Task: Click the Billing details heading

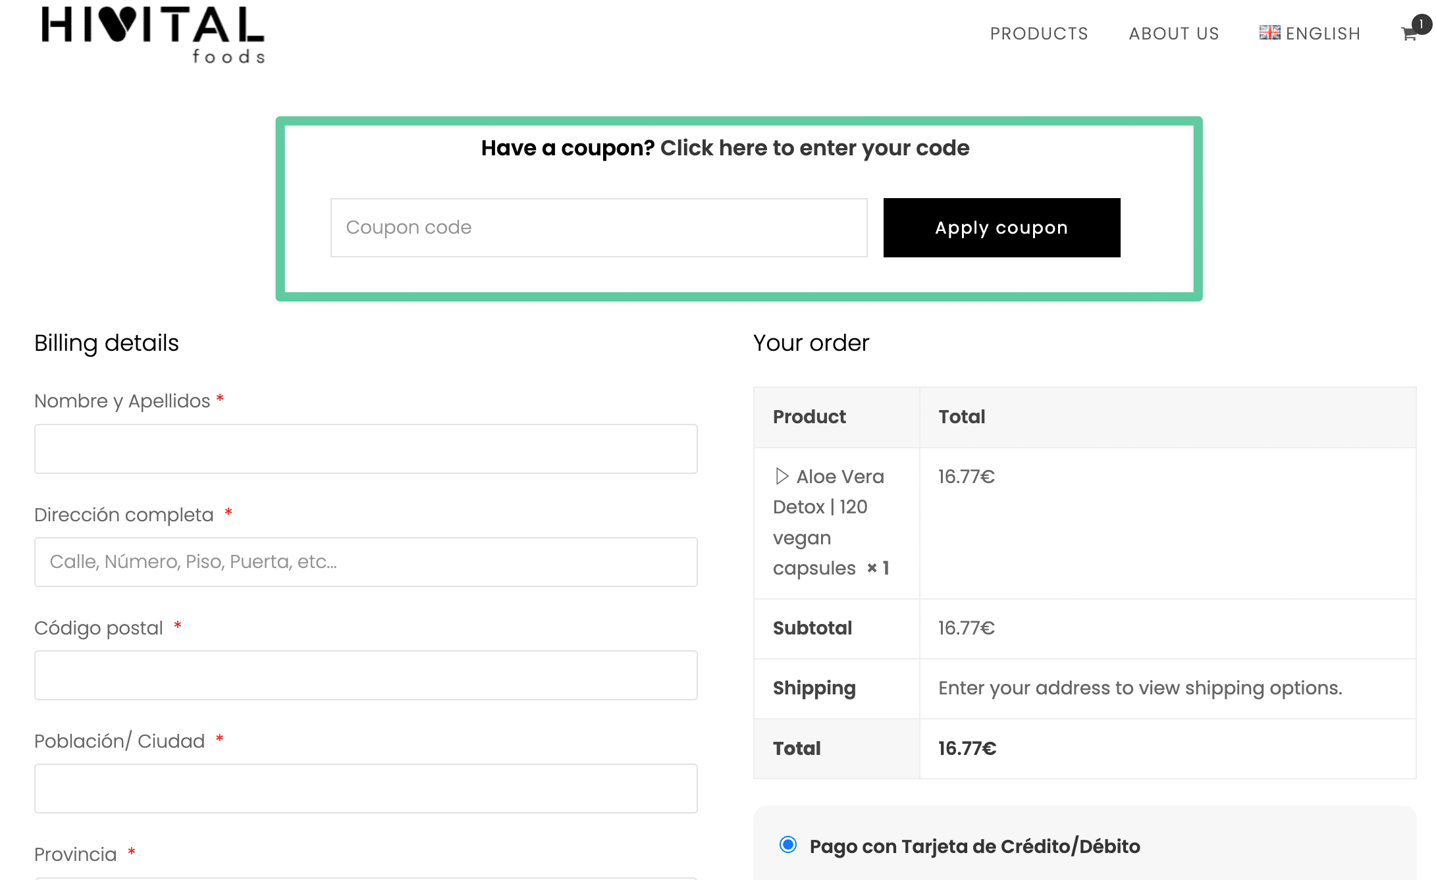Action: 107,343
